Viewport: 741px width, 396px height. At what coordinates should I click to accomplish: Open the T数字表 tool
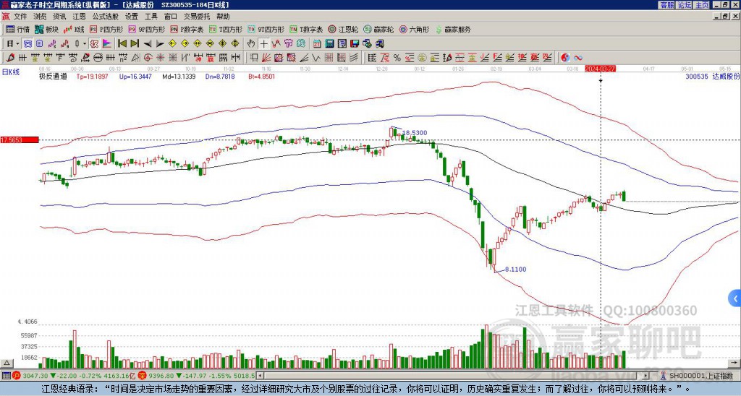tap(306, 29)
